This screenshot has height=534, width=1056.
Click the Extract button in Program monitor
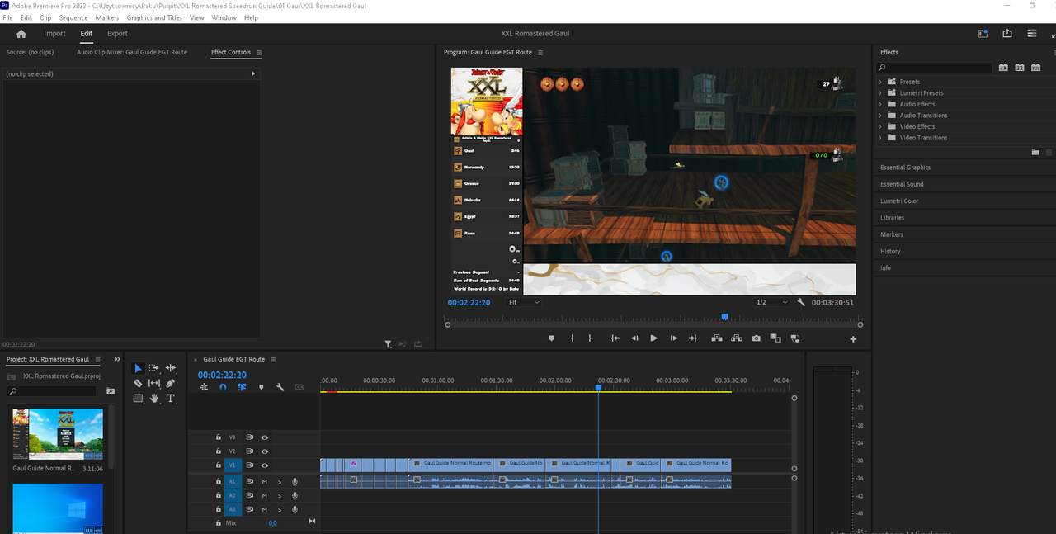point(737,338)
